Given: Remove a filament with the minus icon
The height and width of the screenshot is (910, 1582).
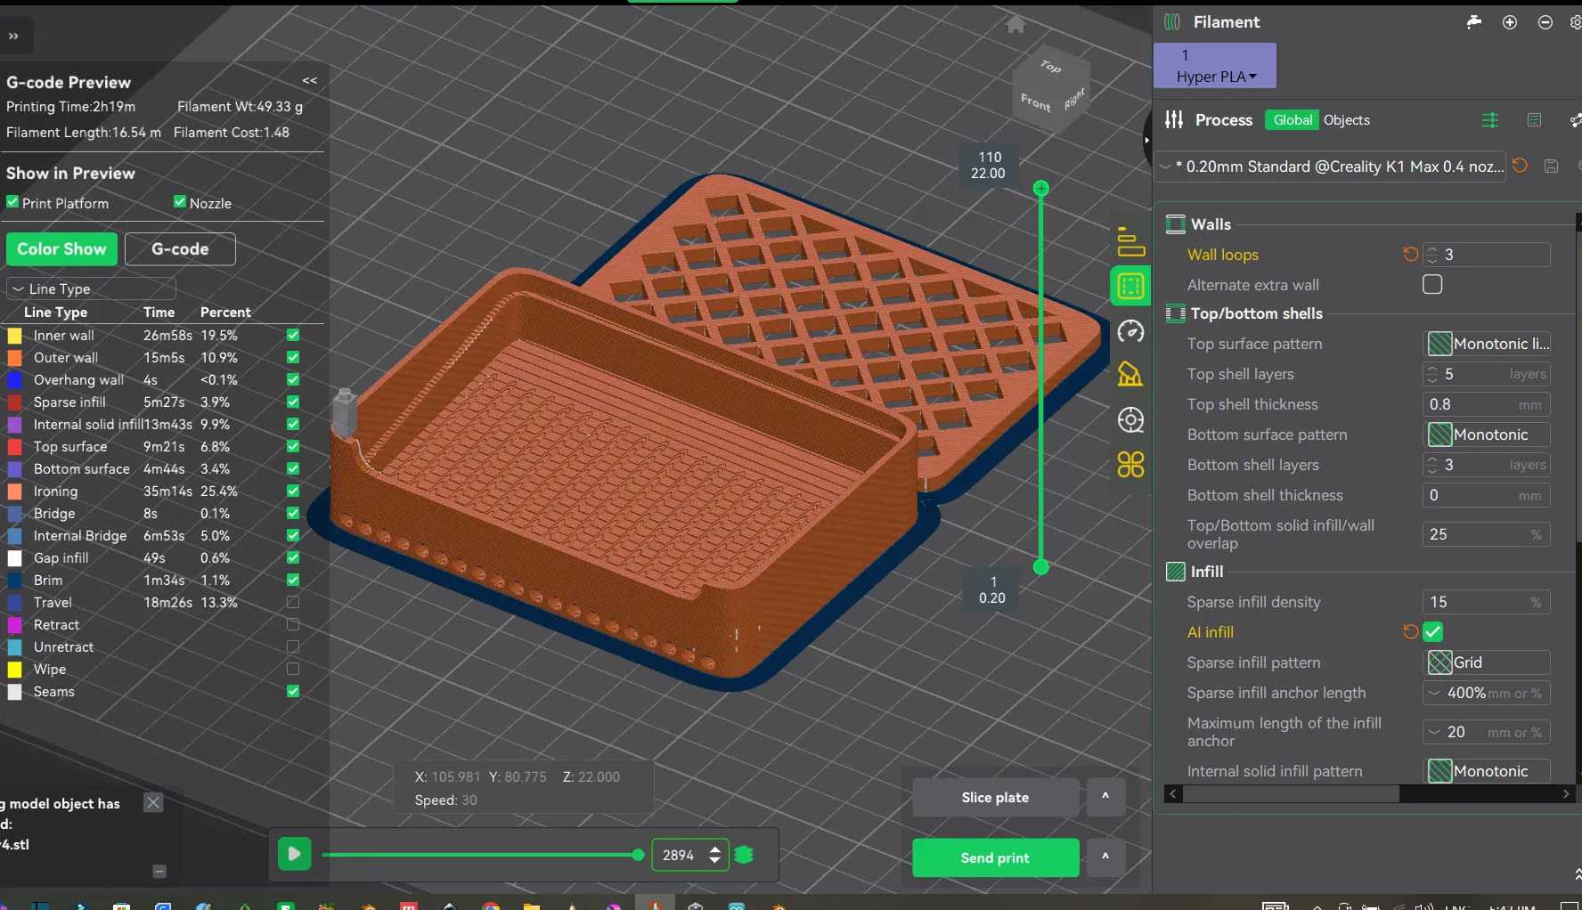Looking at the screenshot, I should click(x=1545, y=22).
